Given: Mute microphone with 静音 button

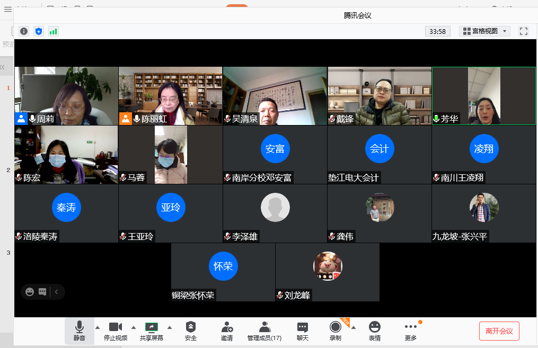Looking at the screenshot, I should pos(79,331).
